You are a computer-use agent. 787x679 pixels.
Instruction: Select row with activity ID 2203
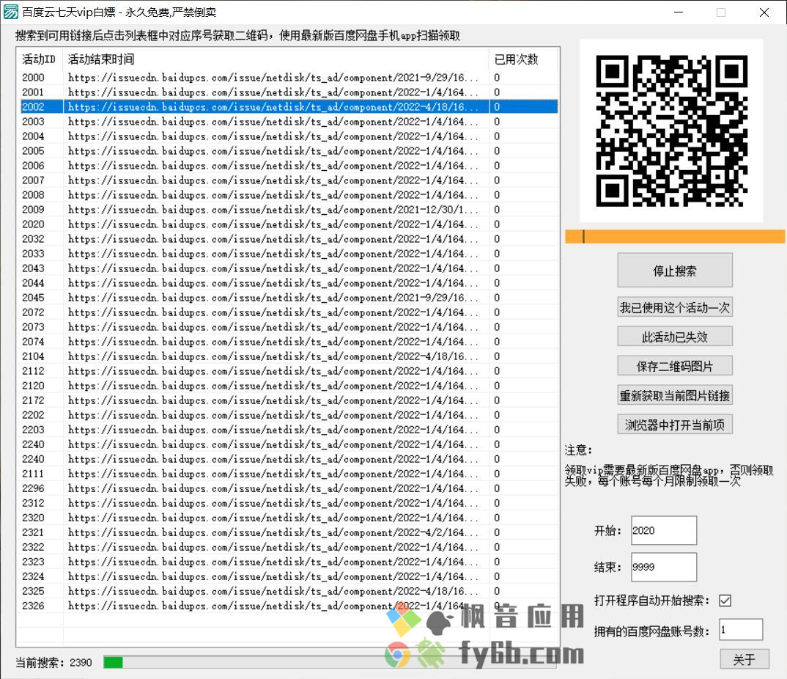click(x=289, y=430)
